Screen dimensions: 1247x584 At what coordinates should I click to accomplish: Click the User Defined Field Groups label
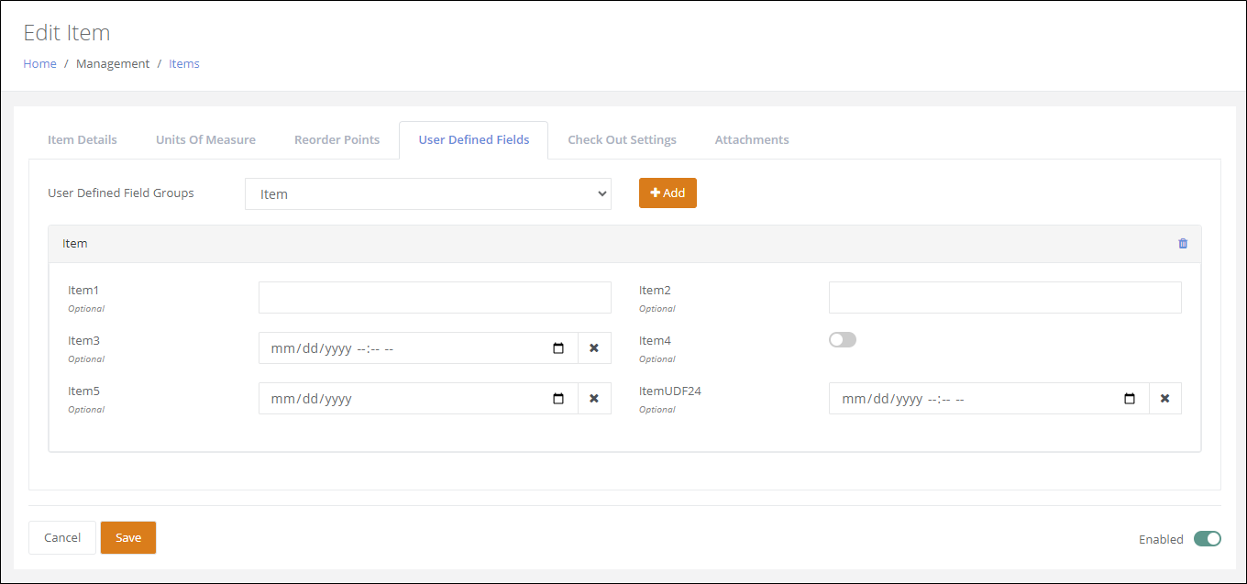(x=121, y=193)
